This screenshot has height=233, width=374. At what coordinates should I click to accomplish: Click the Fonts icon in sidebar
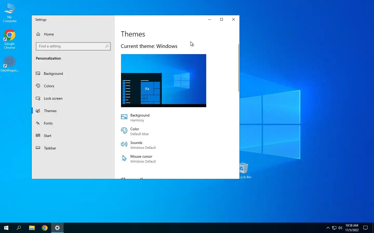38,123
